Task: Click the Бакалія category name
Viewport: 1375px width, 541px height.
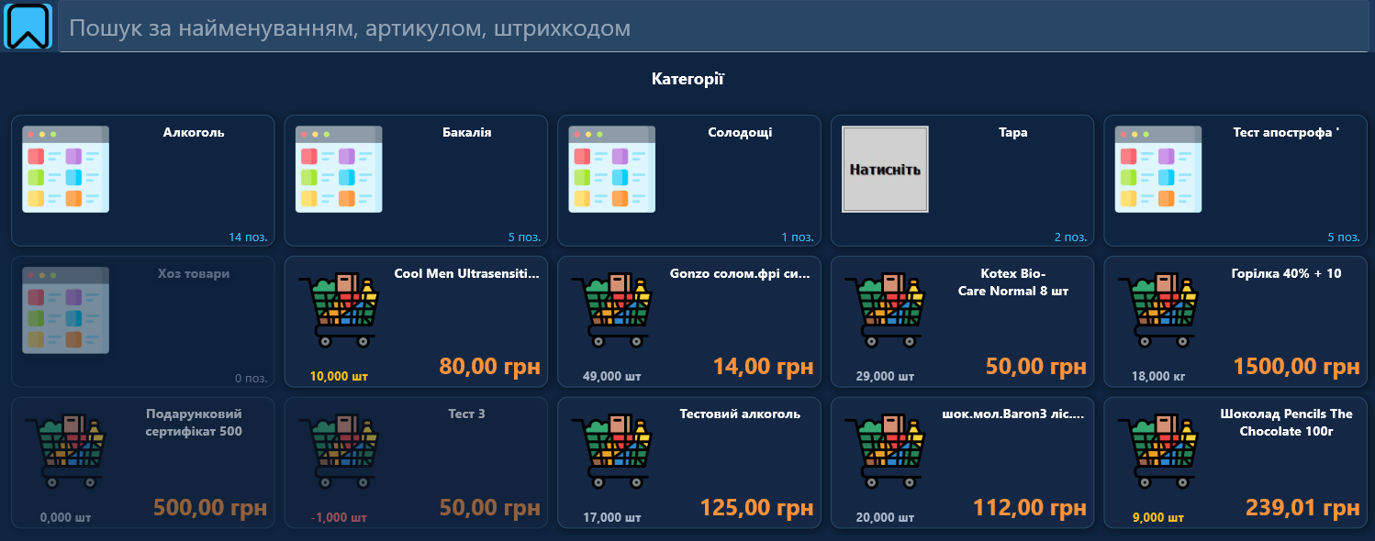Action: 466,132
